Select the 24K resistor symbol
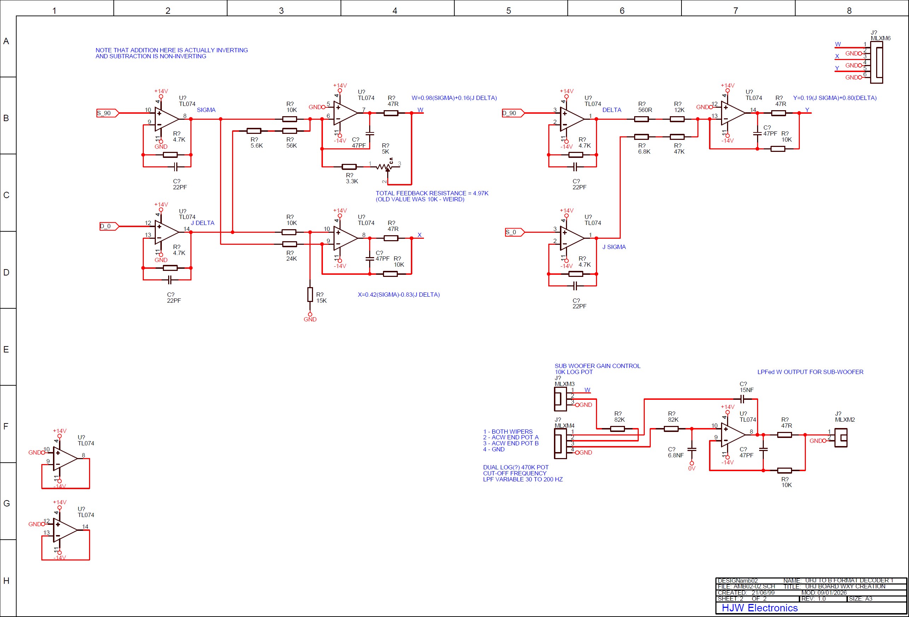This screenshot has height=617, width=909. click(x=289, y=244)
